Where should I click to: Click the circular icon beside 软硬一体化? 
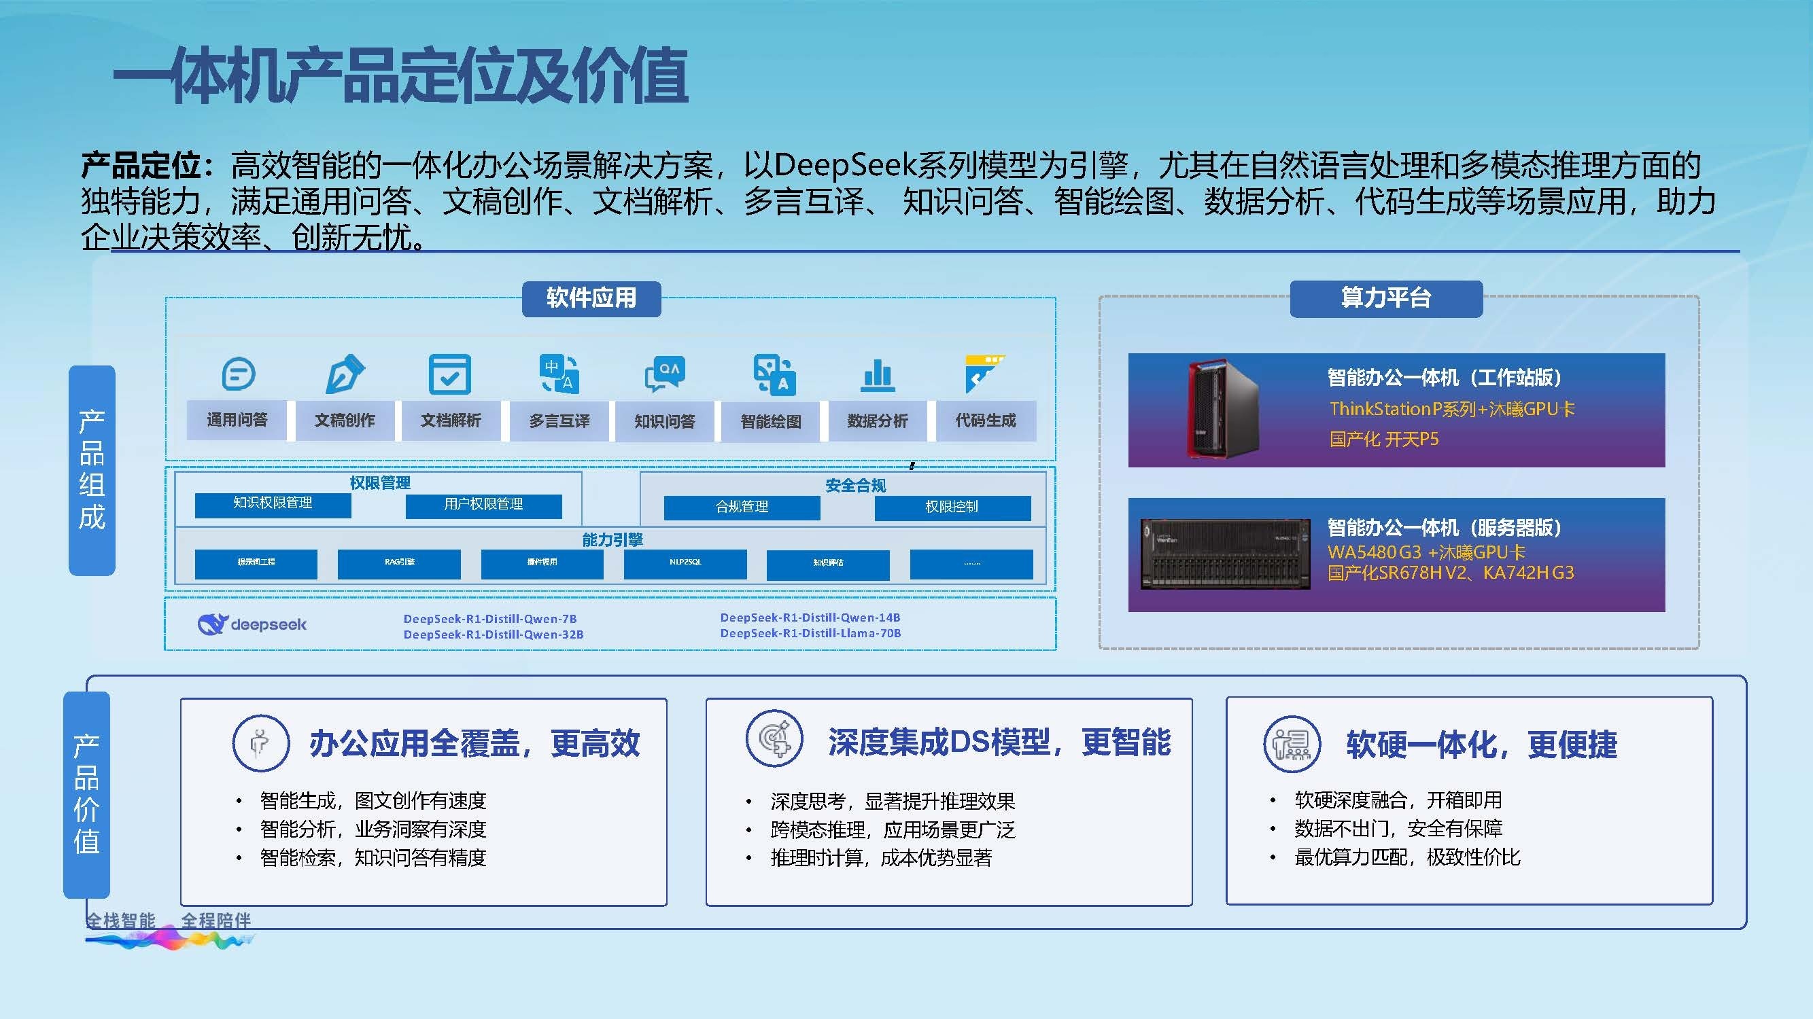pos(1292,743)
